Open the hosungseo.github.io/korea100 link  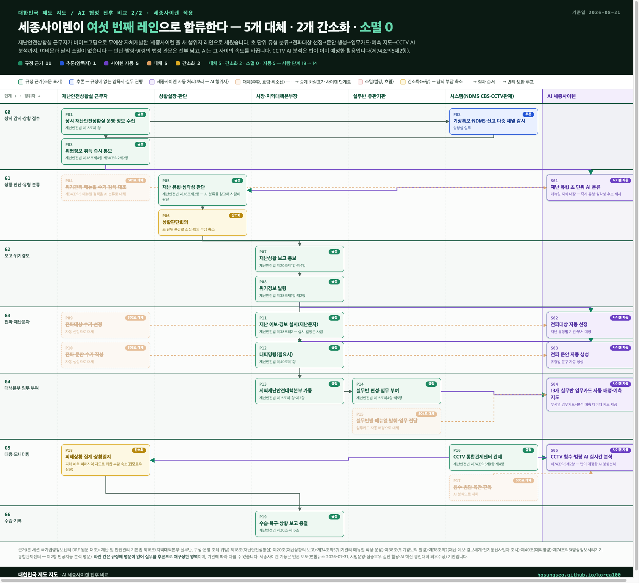(x=579, y=575)
